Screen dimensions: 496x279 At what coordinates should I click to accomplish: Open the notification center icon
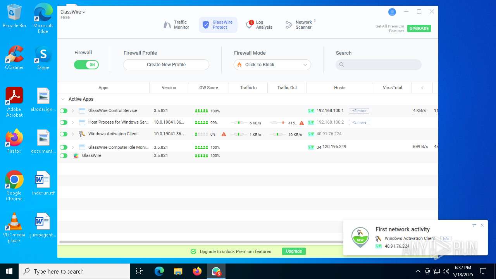coord(483,271)
